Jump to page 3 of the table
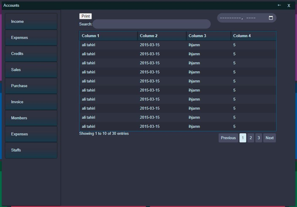The image size is (297, 207). pyautogui.click(x=259, y=138)
